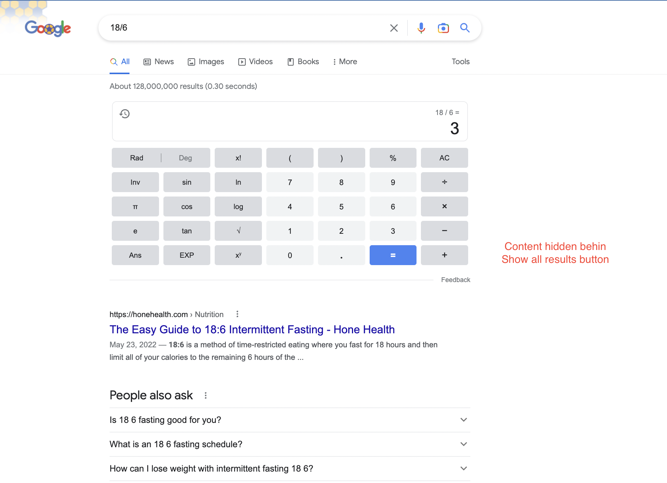Enable Inv mode on the calculator

coord(135,182)
